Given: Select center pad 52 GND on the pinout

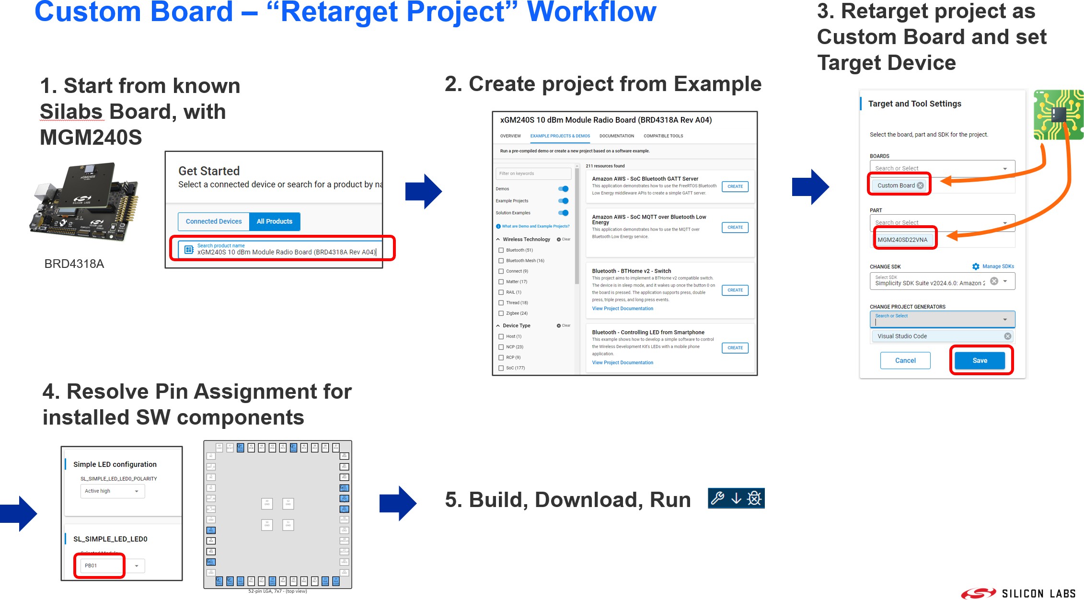Looking at the screenshot, I should [x=288, y=504].
